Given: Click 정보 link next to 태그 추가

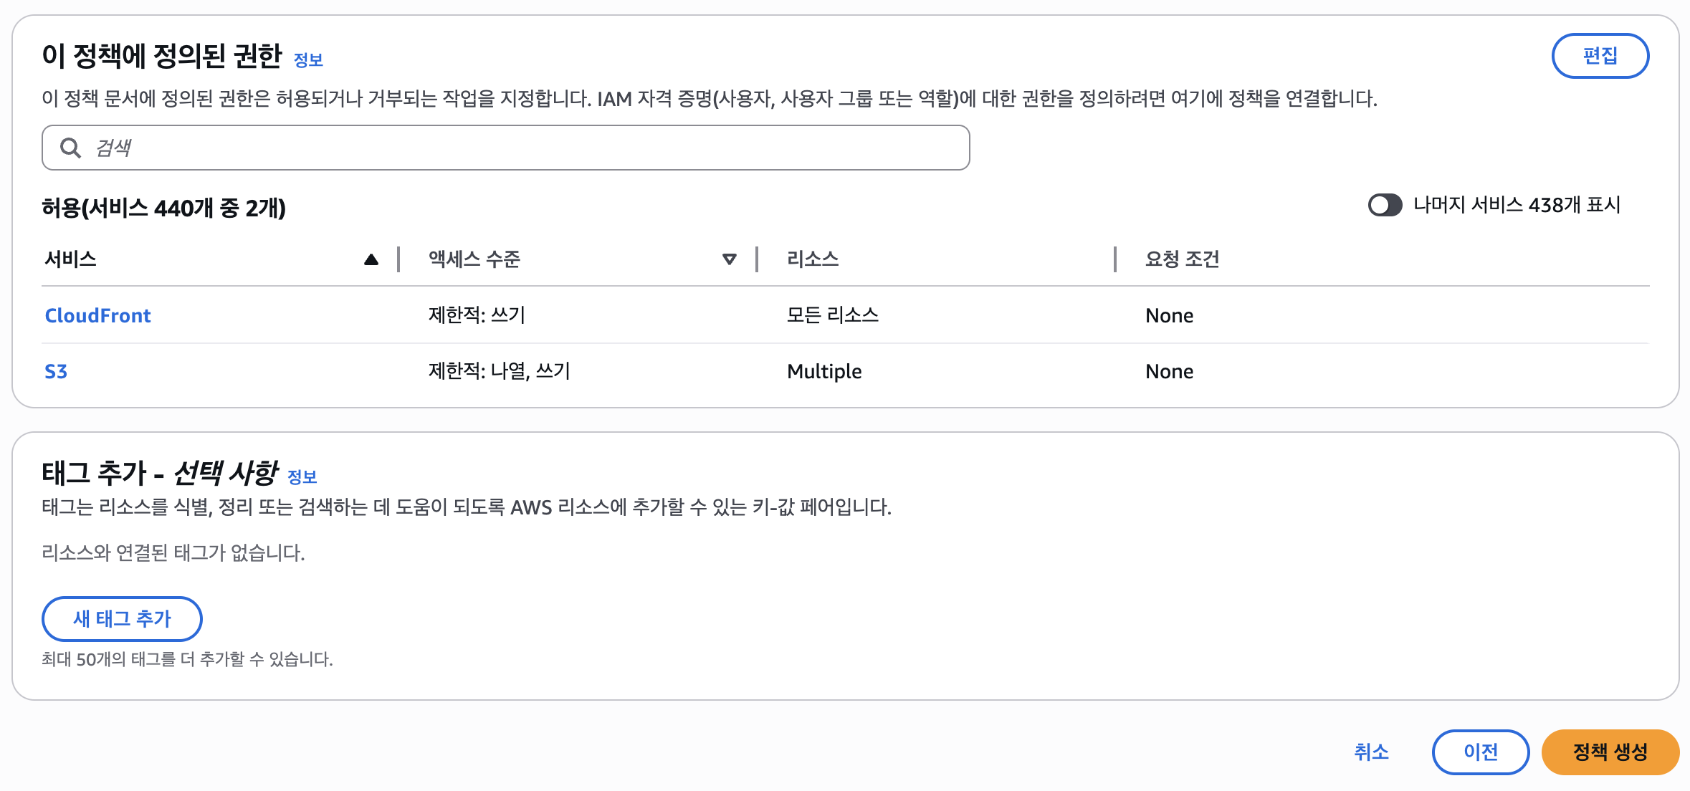Looking at the screenshot, I should (302, 477).
